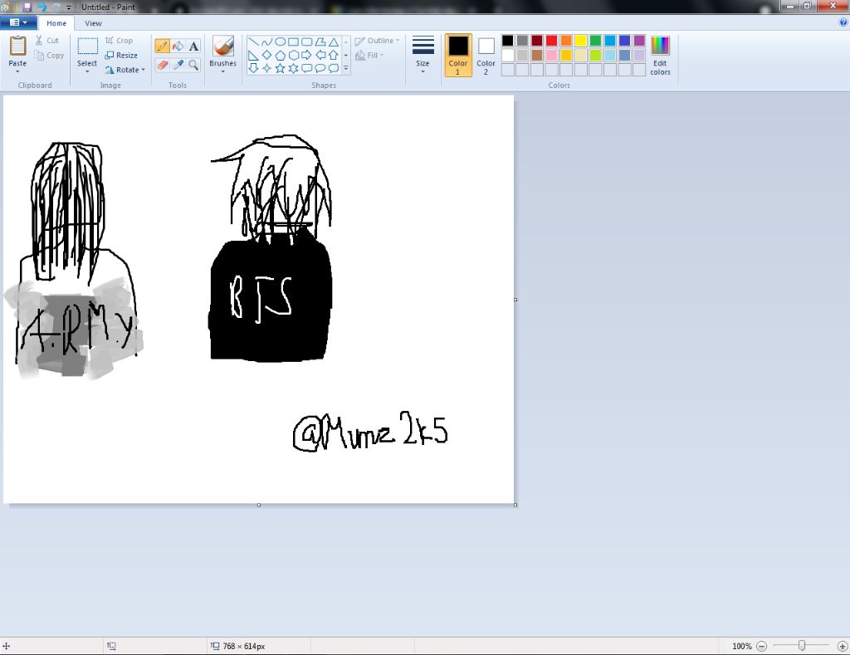
Task: Select the Fill with color bucket tool
Action: click(178, 46)
